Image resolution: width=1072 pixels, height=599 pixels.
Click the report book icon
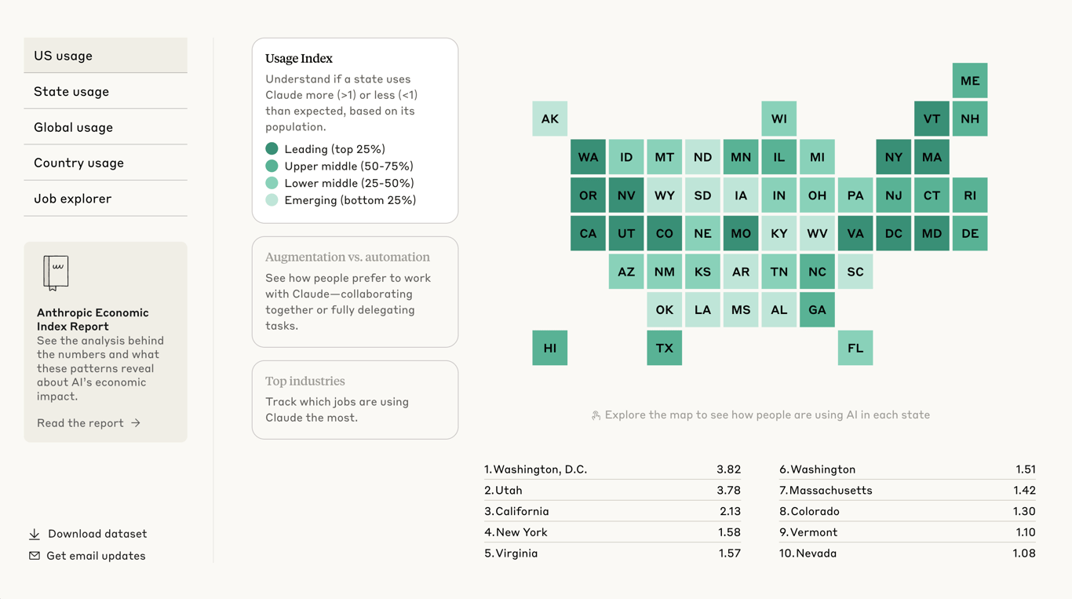[56, 273]
